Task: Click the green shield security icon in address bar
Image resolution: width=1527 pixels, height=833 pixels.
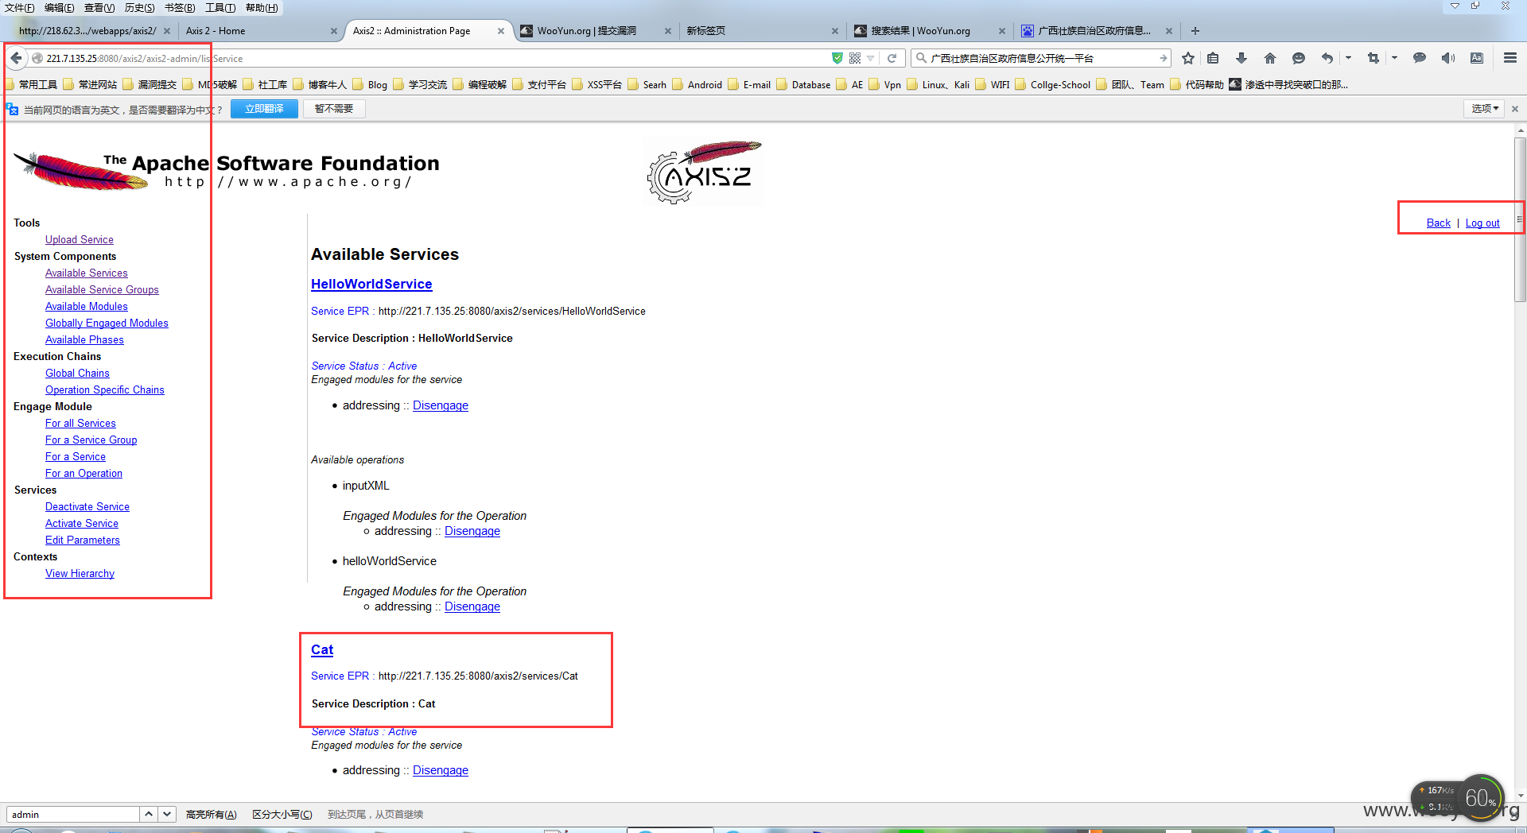Action: pyautogui.click(x=837, y=58)
